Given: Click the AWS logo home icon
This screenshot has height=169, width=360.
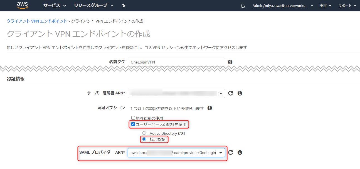Looking at the screenshot, I should [x=23, y=5].
